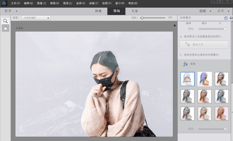Open the help question mark icon
Screen dimensions: 233x141
click(x=231, y=18)
